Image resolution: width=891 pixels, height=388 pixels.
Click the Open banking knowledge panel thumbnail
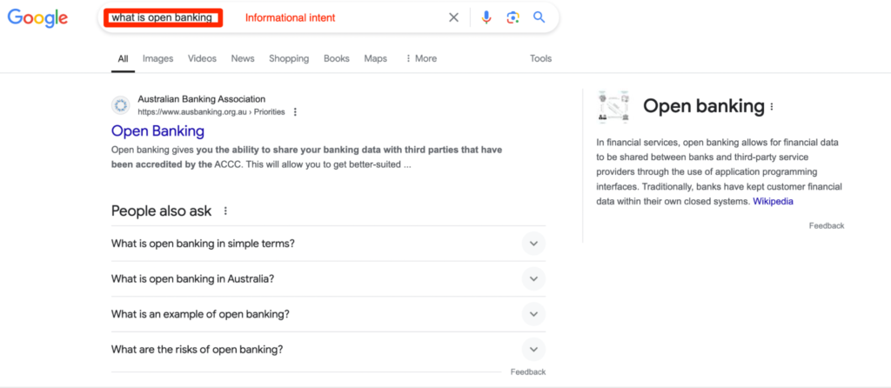click(x=613, y=106)
